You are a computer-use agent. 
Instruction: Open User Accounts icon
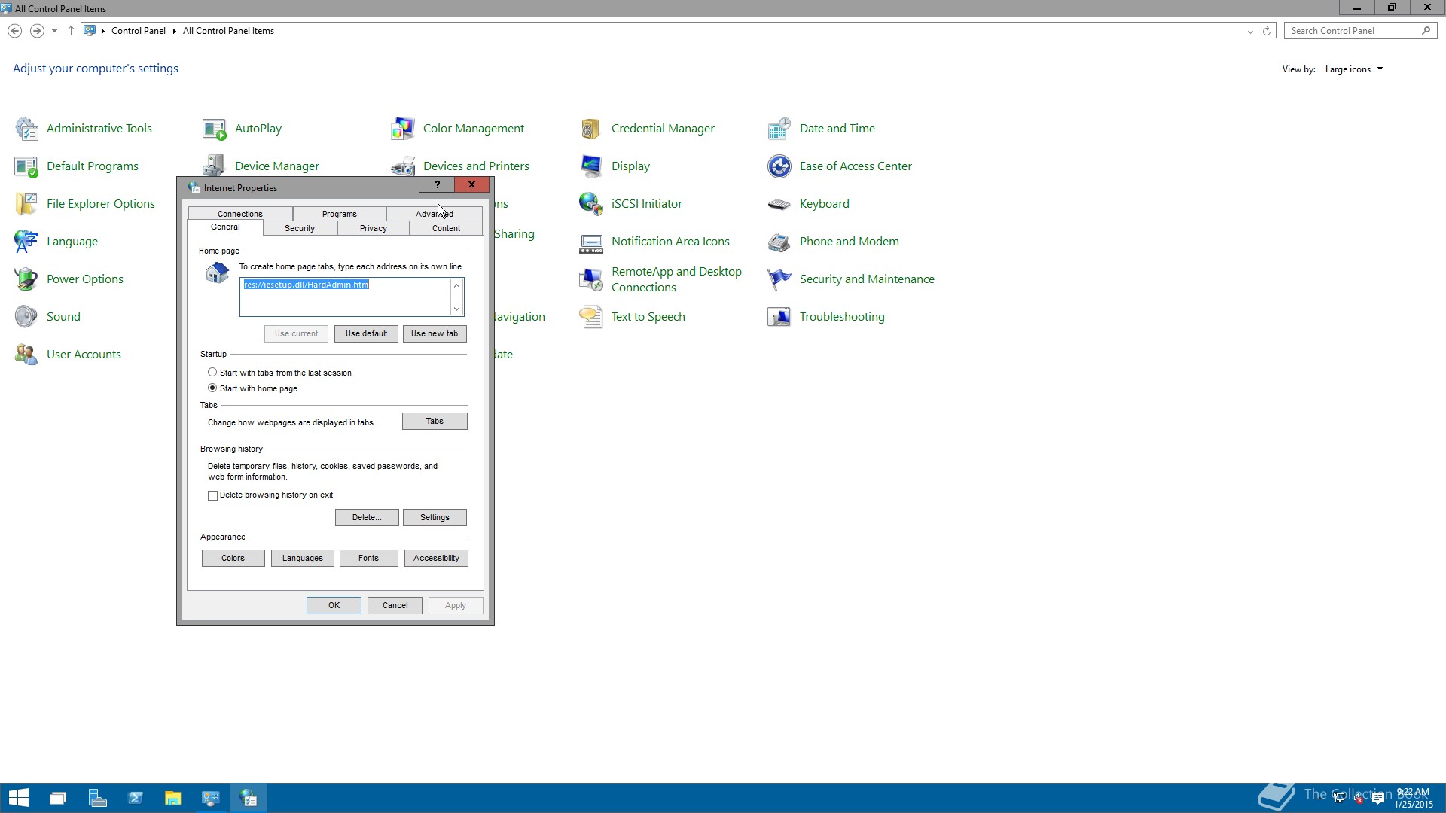[x=26, y=355]
